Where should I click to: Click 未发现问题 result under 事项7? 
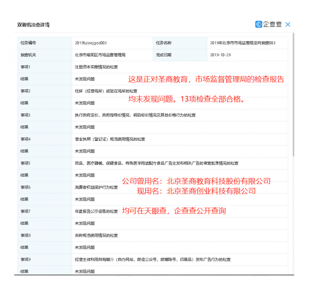tap(85, 223)
